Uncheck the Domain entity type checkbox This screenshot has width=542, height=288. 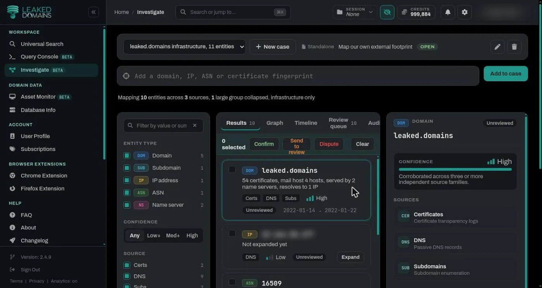click(x=127, y=155)
